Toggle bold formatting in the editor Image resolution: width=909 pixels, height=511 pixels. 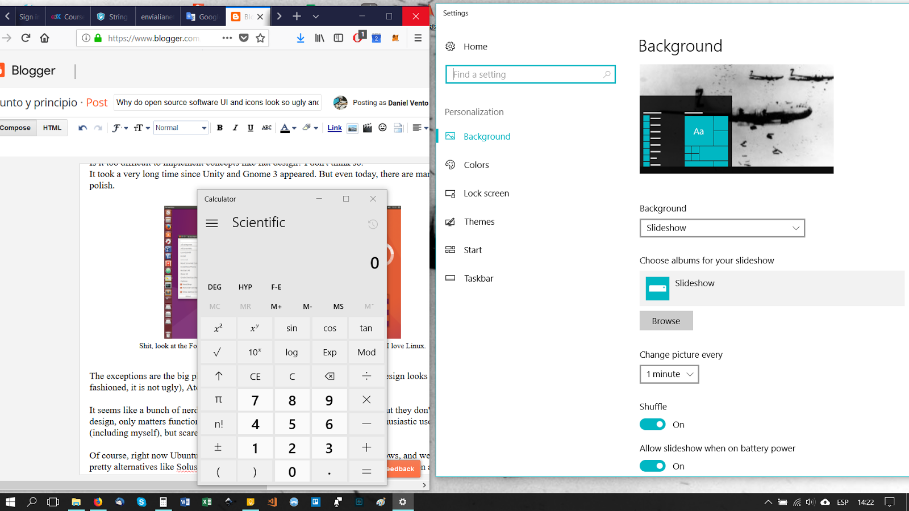point(220,128)
